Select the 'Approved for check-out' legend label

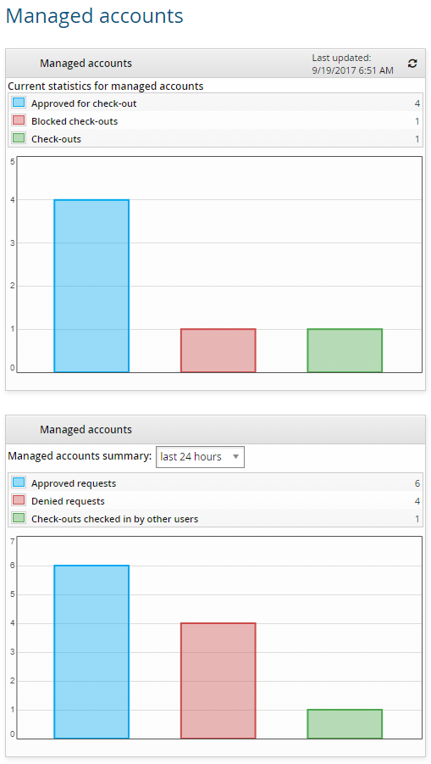coord(84,103)
